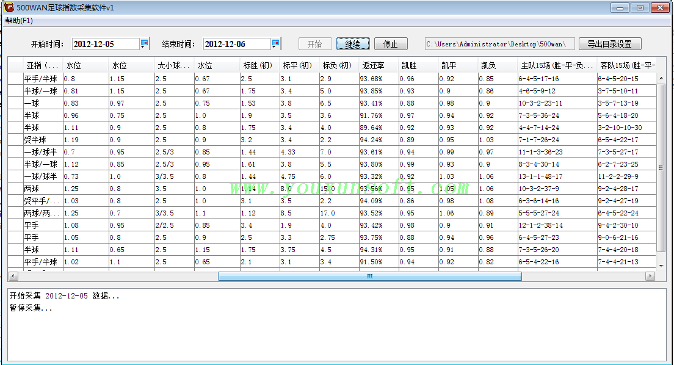The width and height of the screenshot is (674, 365).
Task: Select the 一球 handicap cell
Action: tap(43, 103)
